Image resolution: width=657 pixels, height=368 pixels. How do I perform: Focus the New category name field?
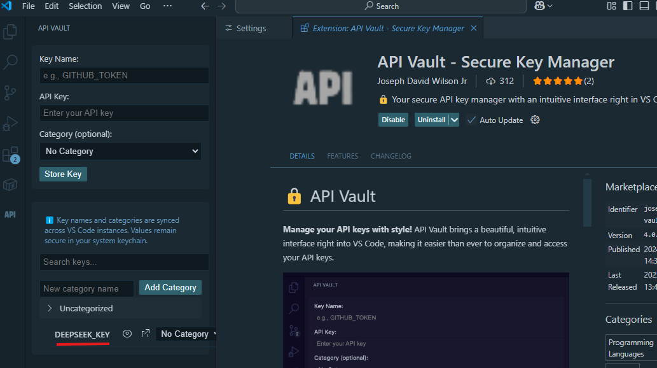86,288
